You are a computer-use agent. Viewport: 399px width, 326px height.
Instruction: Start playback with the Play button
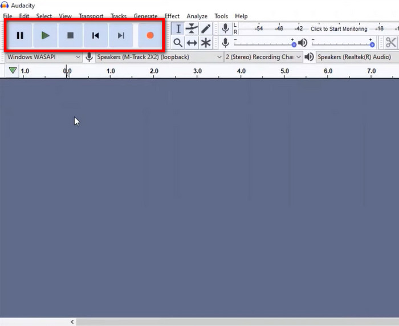(45, 35)
